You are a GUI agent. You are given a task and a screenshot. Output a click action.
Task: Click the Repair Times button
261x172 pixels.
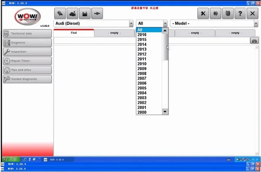coord(28,61)
